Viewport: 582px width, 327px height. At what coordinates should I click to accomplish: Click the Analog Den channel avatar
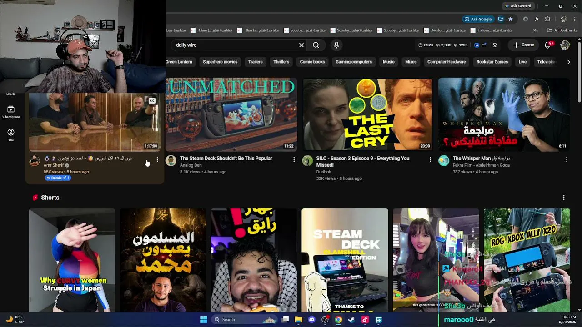(x=171, y=161)
